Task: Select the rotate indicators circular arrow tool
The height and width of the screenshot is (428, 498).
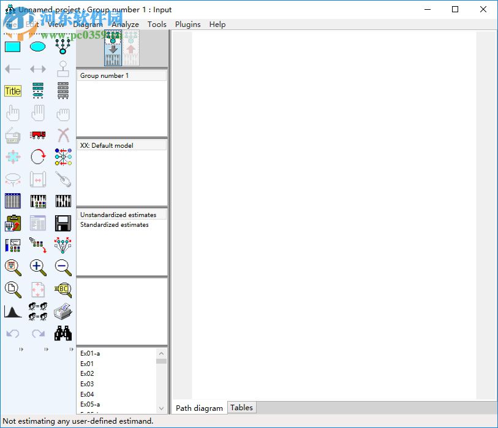Action: tap(38, 157)
